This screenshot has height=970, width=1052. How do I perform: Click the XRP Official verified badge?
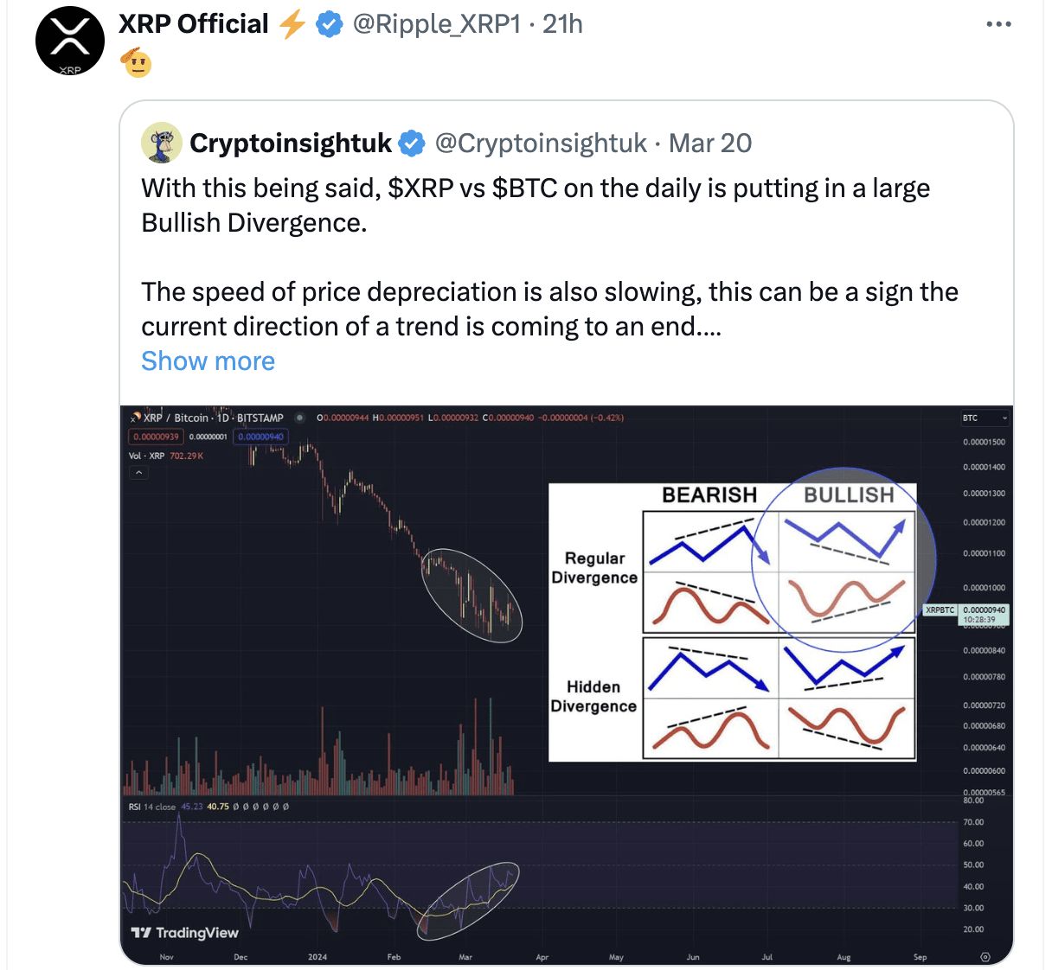[330, 24]
